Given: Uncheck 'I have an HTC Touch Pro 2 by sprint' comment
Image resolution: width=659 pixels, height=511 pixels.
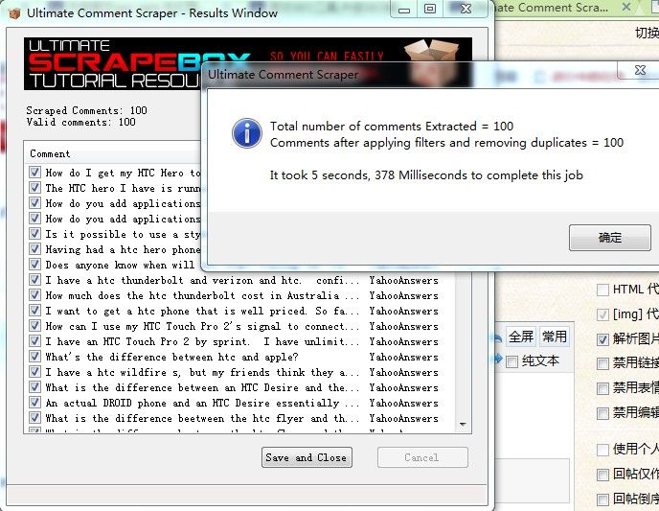Looking at the screenshot, I should pos(34,341).
